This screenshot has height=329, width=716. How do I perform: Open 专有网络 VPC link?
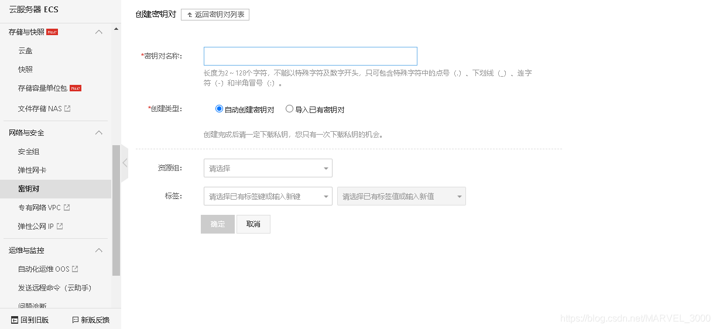point(39,208)
